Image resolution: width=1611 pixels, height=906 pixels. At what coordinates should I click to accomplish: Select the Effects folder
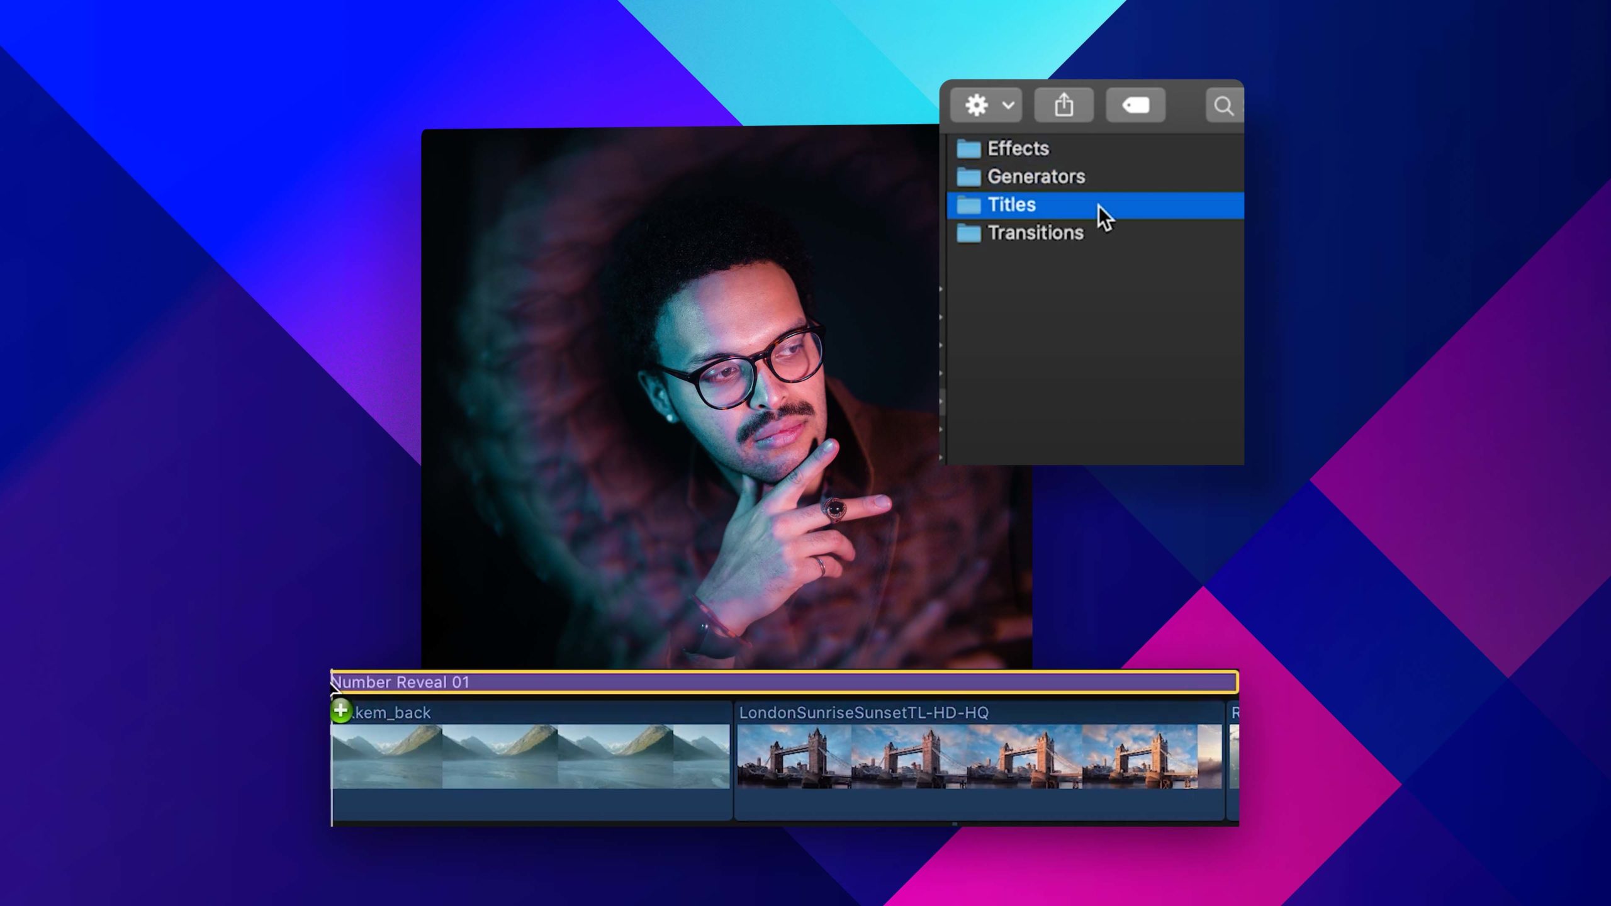pyautogui.click(x=1018, y=148)
